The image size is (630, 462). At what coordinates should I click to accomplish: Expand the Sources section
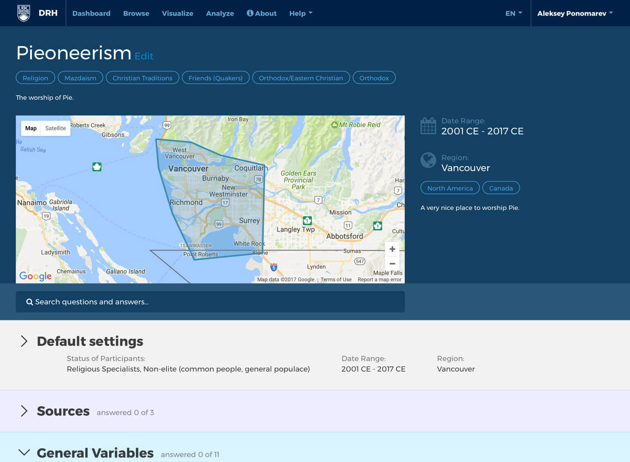coord(24,411)
